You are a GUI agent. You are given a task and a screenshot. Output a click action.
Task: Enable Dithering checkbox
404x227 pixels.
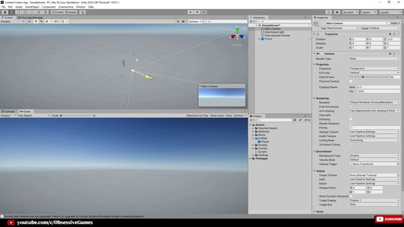[351, 119]
